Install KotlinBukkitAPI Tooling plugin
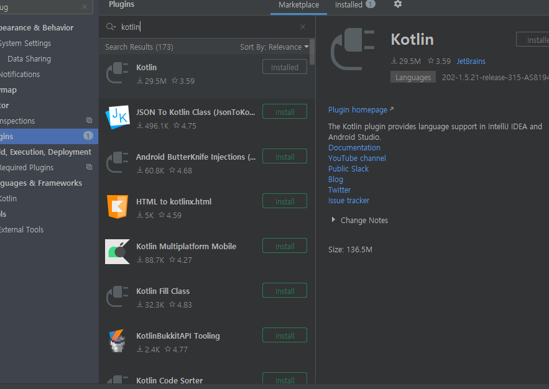This screenshot has width=549, height=389. 285,336
